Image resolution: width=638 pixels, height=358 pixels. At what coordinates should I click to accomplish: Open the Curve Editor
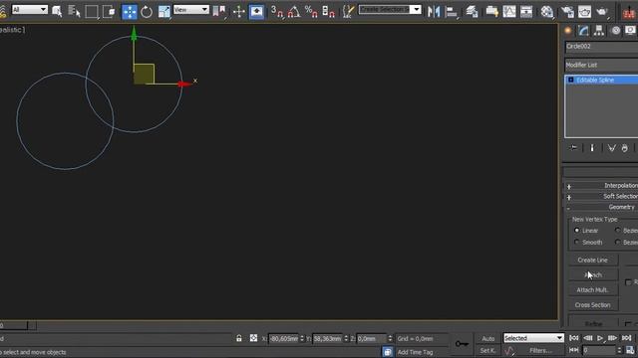pos(509,11)
